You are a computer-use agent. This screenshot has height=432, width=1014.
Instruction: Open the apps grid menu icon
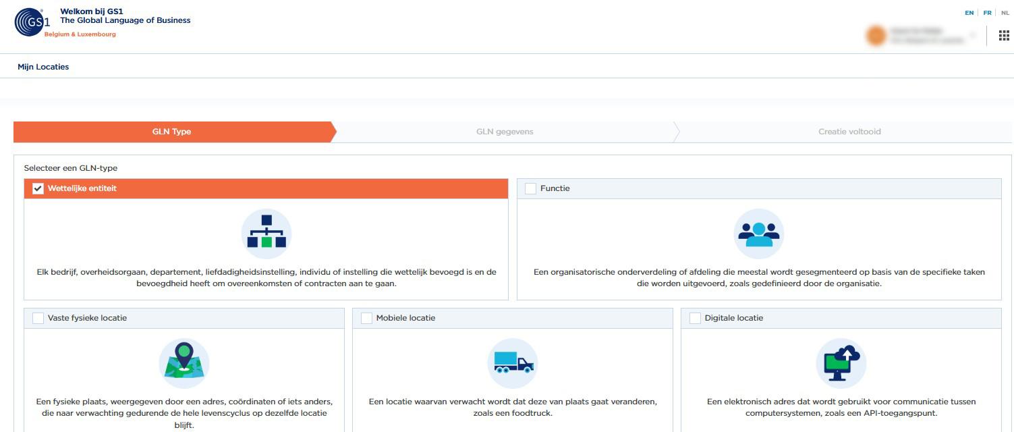1004,36
